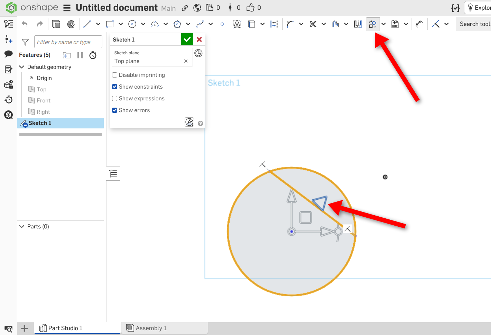Image resolution: width=491 pixels, height=335 pixels.
Task: Collapse the Default geometry tree group
Action: [x=22, y=67]
